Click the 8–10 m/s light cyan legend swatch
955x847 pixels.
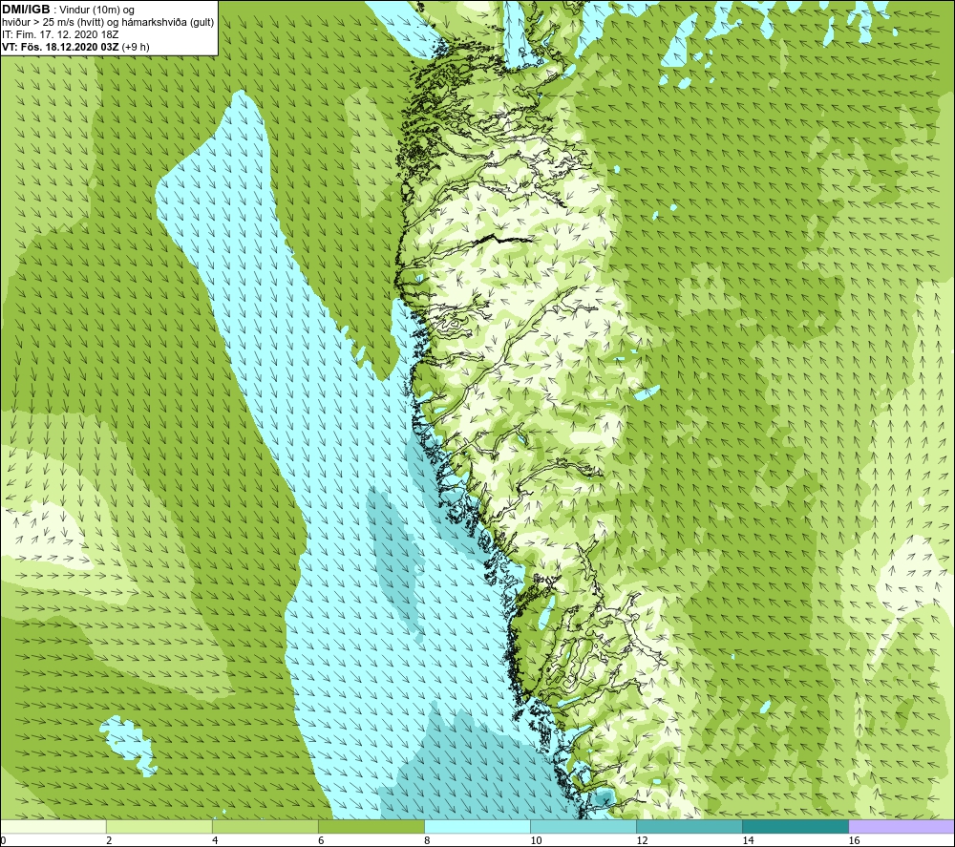tap(477, 827)
